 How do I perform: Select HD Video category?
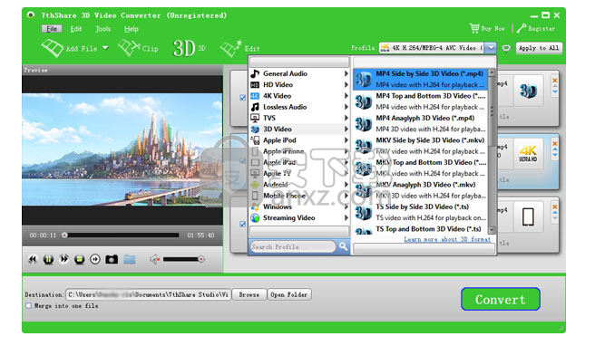click(299, 84)
